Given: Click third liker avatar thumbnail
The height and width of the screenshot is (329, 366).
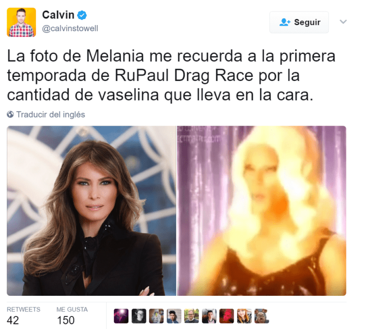Looking at the screenshot, I should (156, 316).
